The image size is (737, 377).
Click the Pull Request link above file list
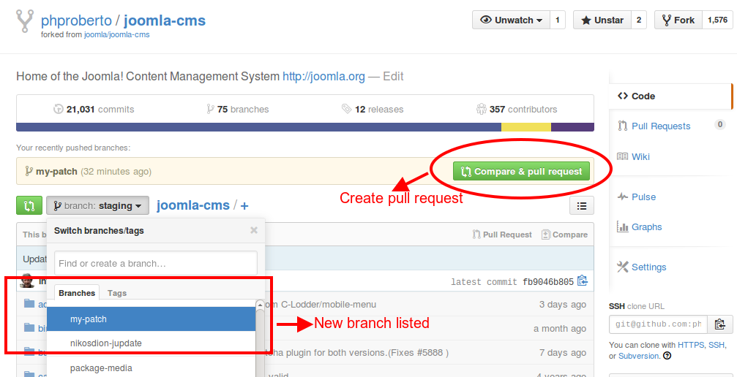pos(502,235)
